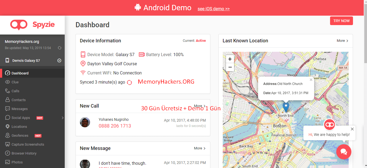
Task: Open the Dashboard menu item
Action: (32, 73)
